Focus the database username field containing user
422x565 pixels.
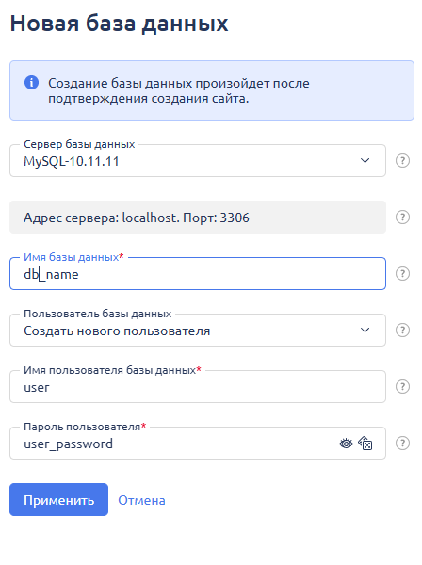pos(198,387)
